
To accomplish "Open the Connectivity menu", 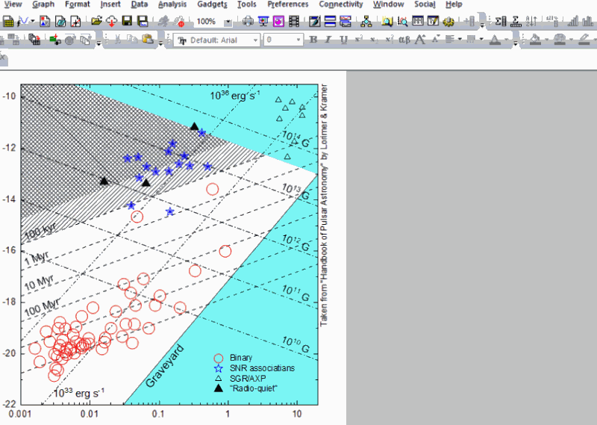I will pos(340,4).
